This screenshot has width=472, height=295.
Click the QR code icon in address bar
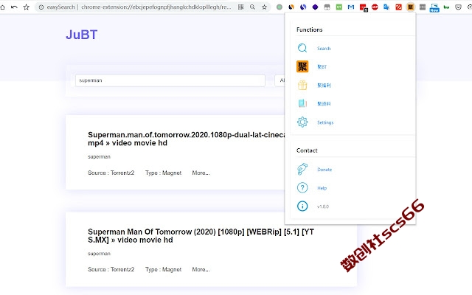[x=241, y=7]
